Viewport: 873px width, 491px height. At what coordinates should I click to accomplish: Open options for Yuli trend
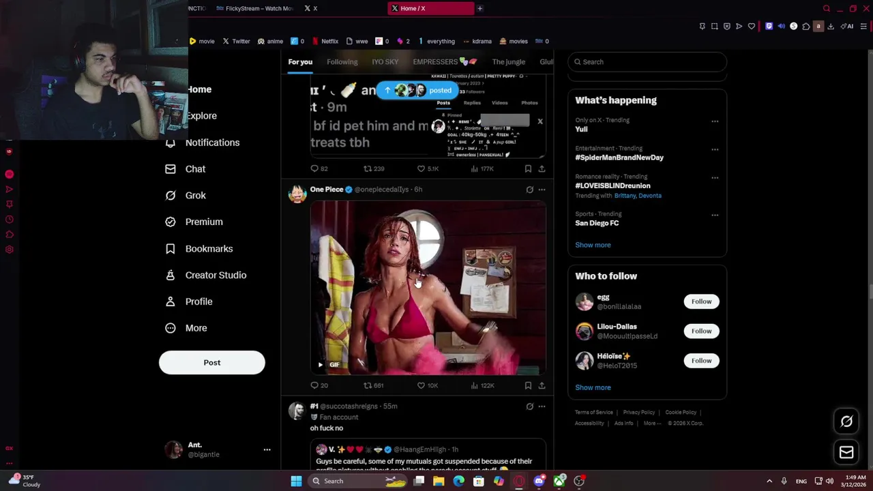pos(715,121)
